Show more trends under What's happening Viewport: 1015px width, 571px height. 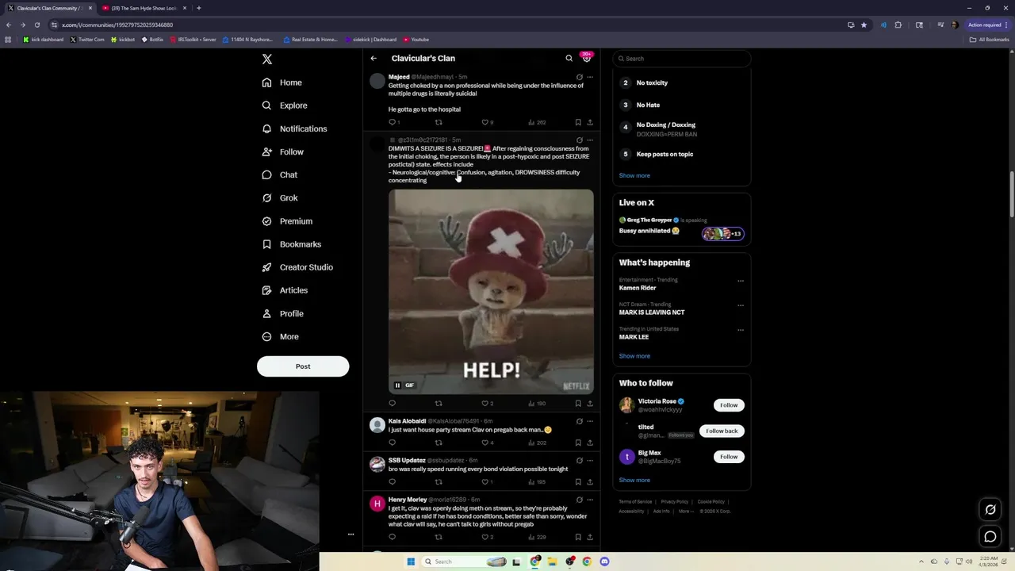[x=634, y=356]
